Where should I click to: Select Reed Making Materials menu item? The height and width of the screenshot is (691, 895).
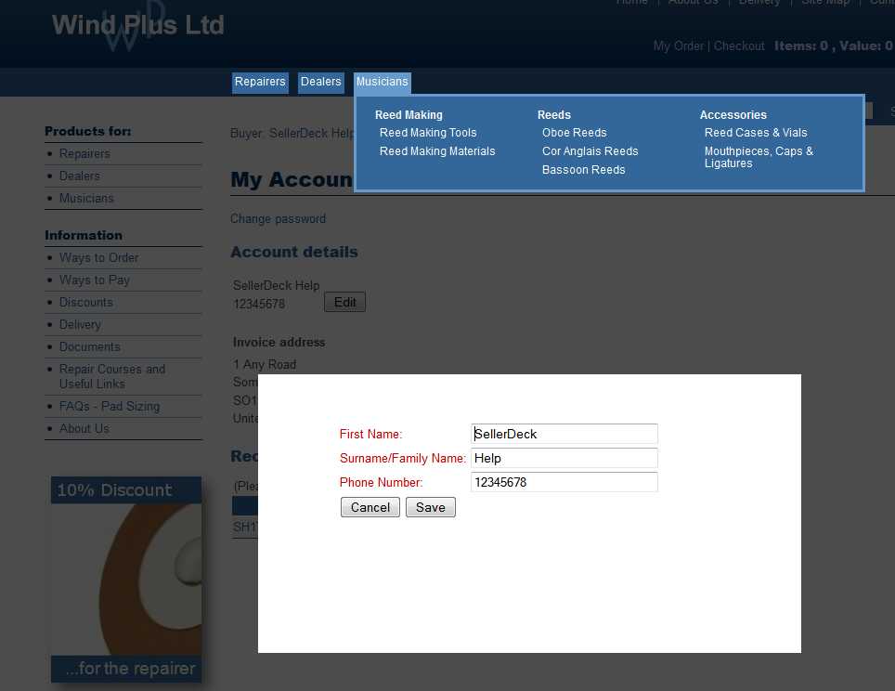437,151
